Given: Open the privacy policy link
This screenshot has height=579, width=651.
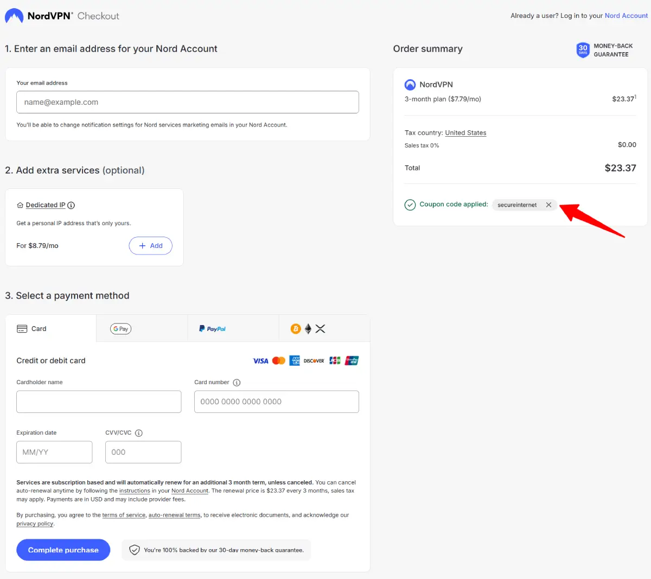Looking at the screenshot, I should point(35,524).
